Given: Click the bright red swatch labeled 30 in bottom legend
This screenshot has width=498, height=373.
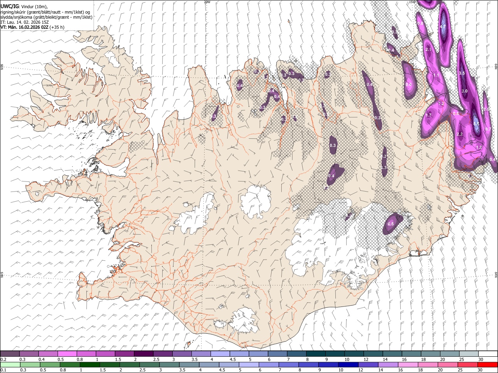Looking at the screenshot, I should point(487,364).
